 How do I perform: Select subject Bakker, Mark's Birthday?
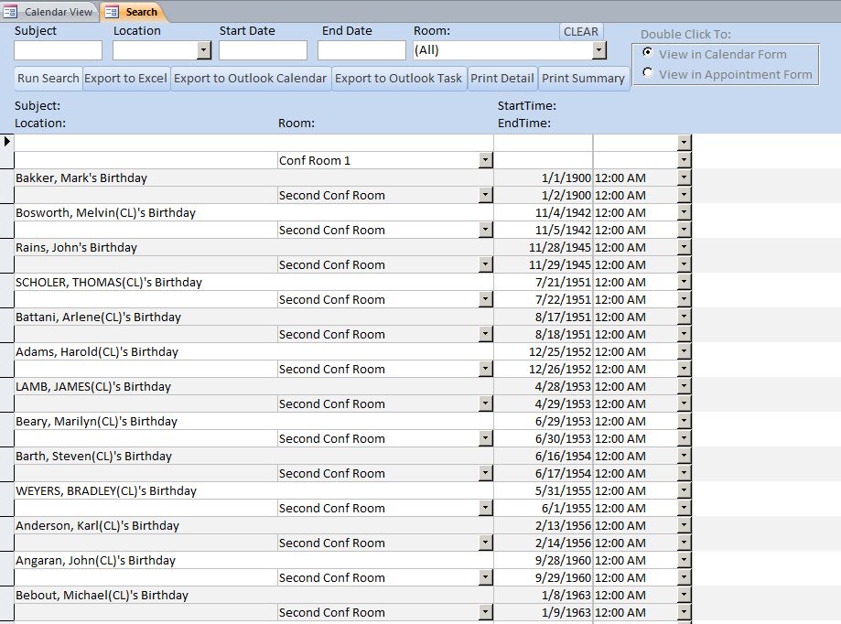(253, 178)
